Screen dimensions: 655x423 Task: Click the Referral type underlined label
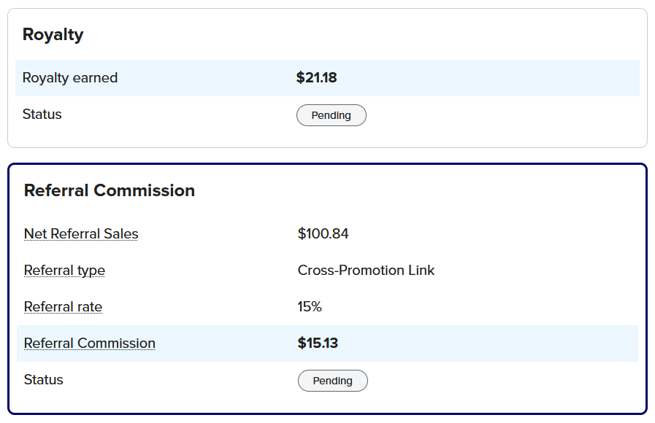coord(64,271)
